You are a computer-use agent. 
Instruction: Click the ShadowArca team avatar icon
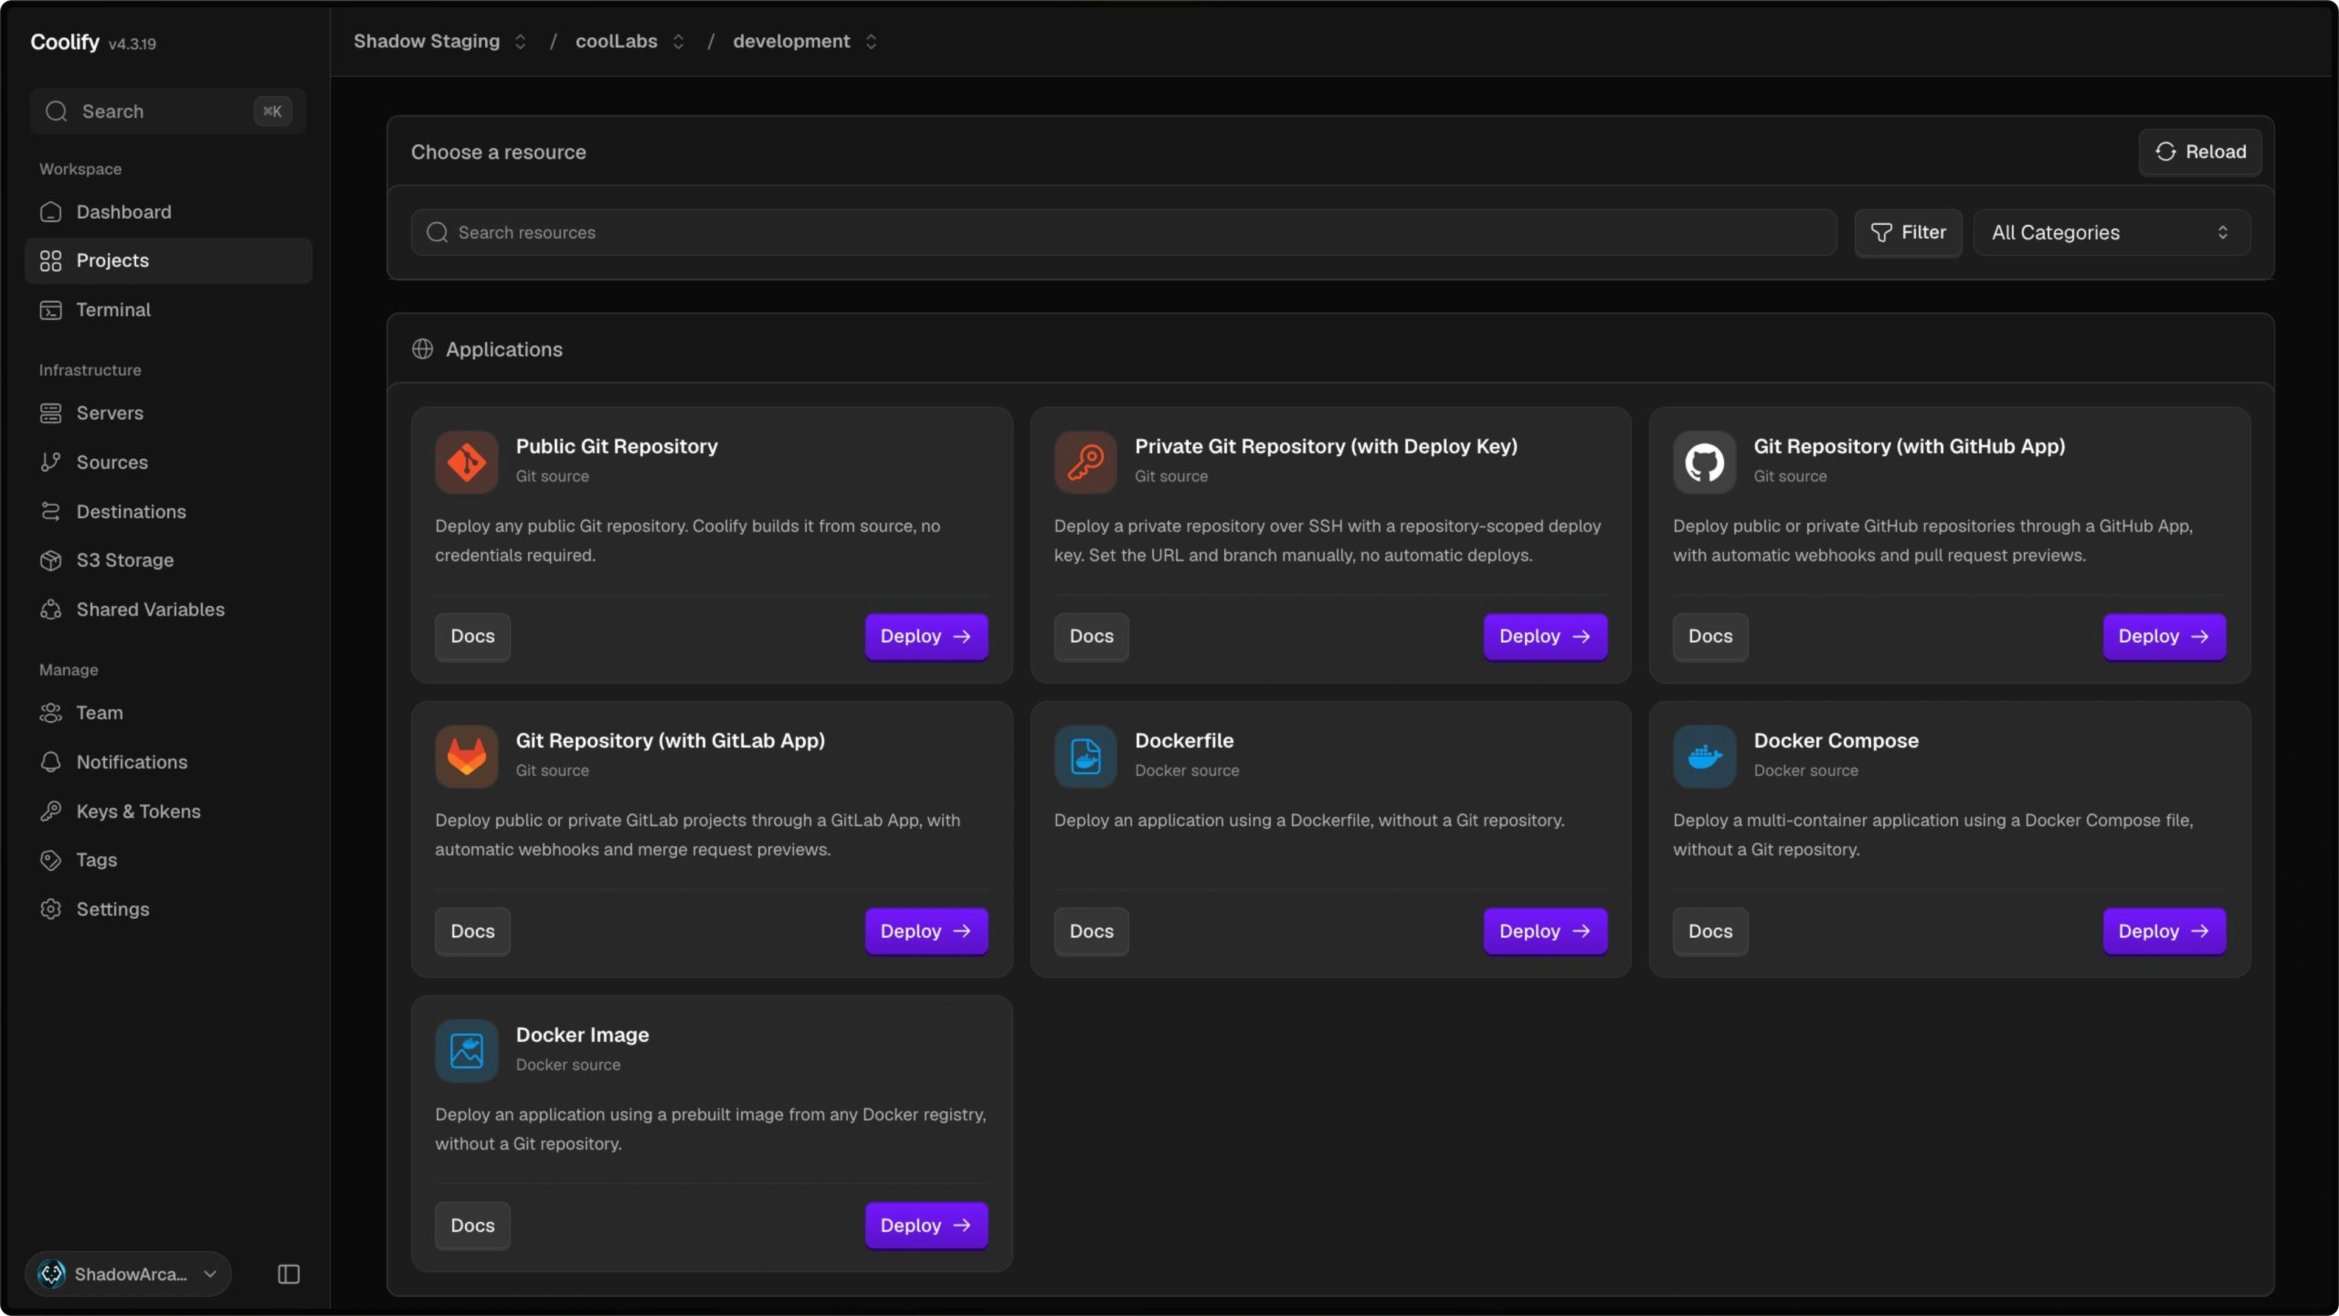click(x=52, y=1273)
